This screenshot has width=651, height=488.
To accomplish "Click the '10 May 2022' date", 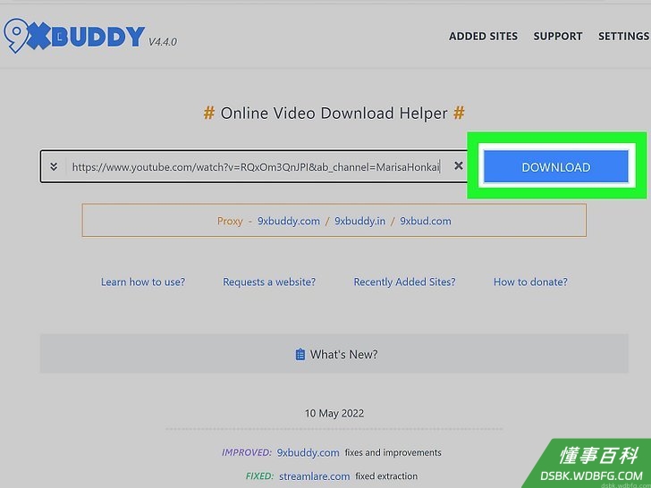I will pyautogui.click(x=334, y=413).
